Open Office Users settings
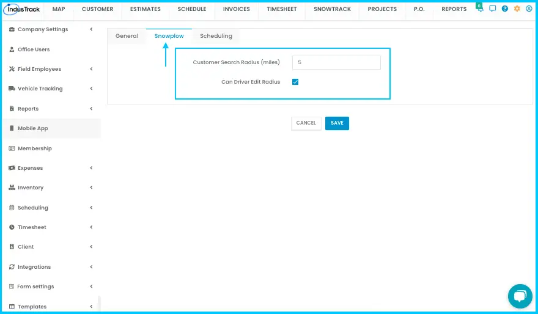Image resolution: width=538 pixels, height=314 pixels. [x=34, y=49]
